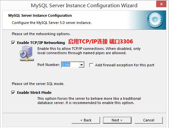169x128 pixels.
Task: Click the Enable TCP/IP Networking label
Action: pyautogui.click(x=41, y=43)
